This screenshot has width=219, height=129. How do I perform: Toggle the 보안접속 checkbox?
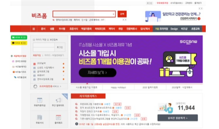tap(48, 40)
